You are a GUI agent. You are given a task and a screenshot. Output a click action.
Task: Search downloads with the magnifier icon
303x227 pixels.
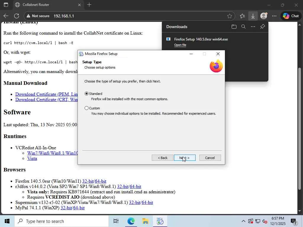click(x=244, y=27)
